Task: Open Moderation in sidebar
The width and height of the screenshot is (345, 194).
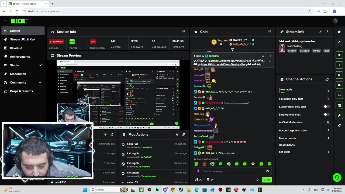Action: (23, 74)
